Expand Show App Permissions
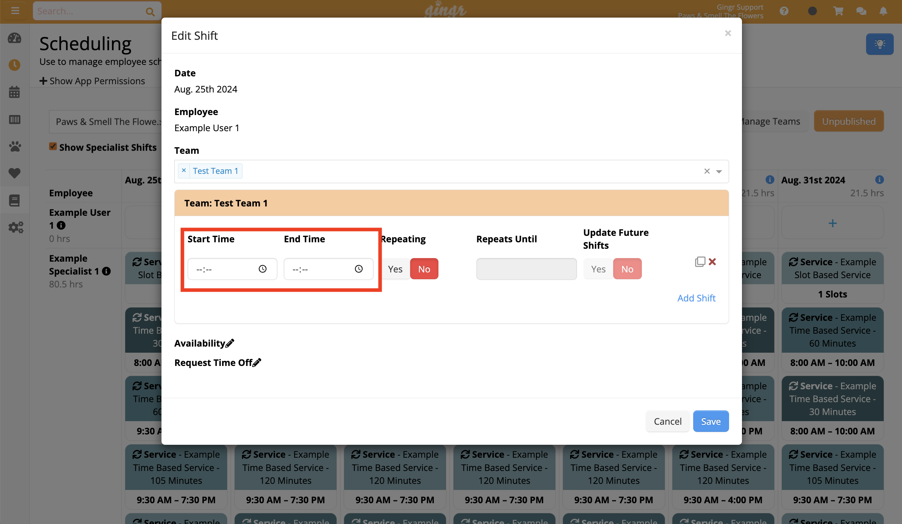This screenshot has height=524, width=902. click(93, 81)
